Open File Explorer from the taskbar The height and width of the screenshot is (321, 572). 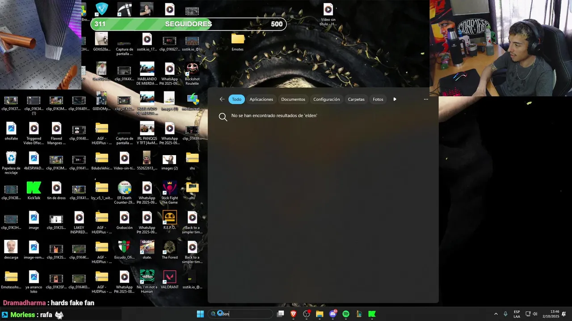click(320, 314)
